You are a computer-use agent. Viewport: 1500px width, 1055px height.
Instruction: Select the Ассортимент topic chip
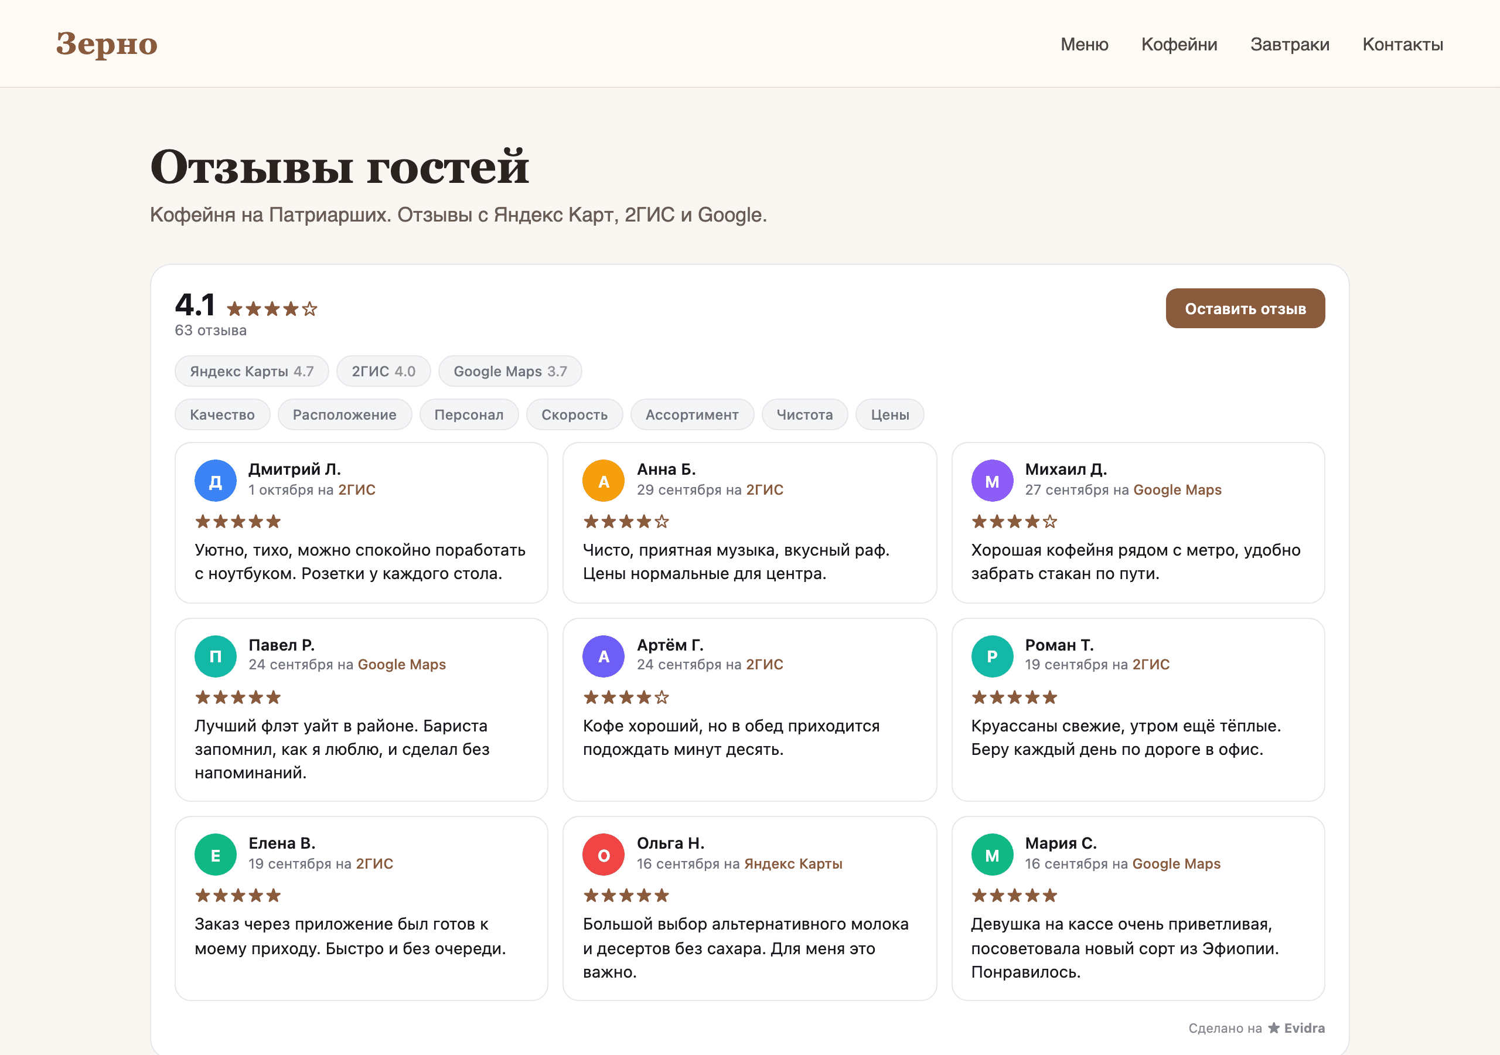[692, 414]
